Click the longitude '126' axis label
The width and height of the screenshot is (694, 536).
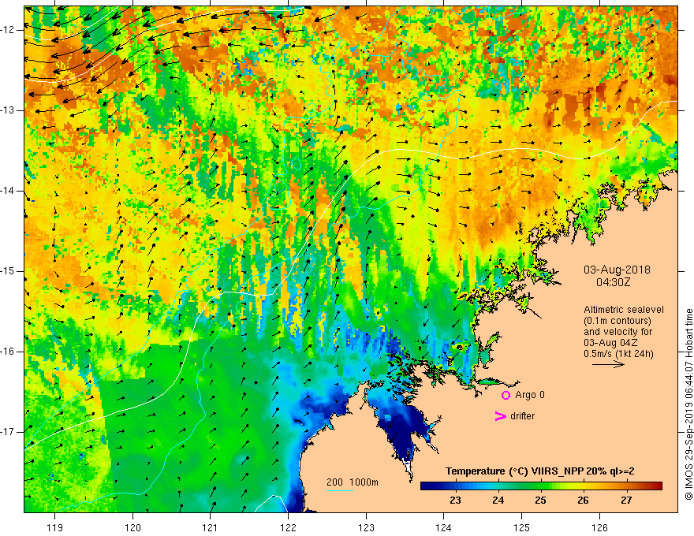[x=599, y=527]
